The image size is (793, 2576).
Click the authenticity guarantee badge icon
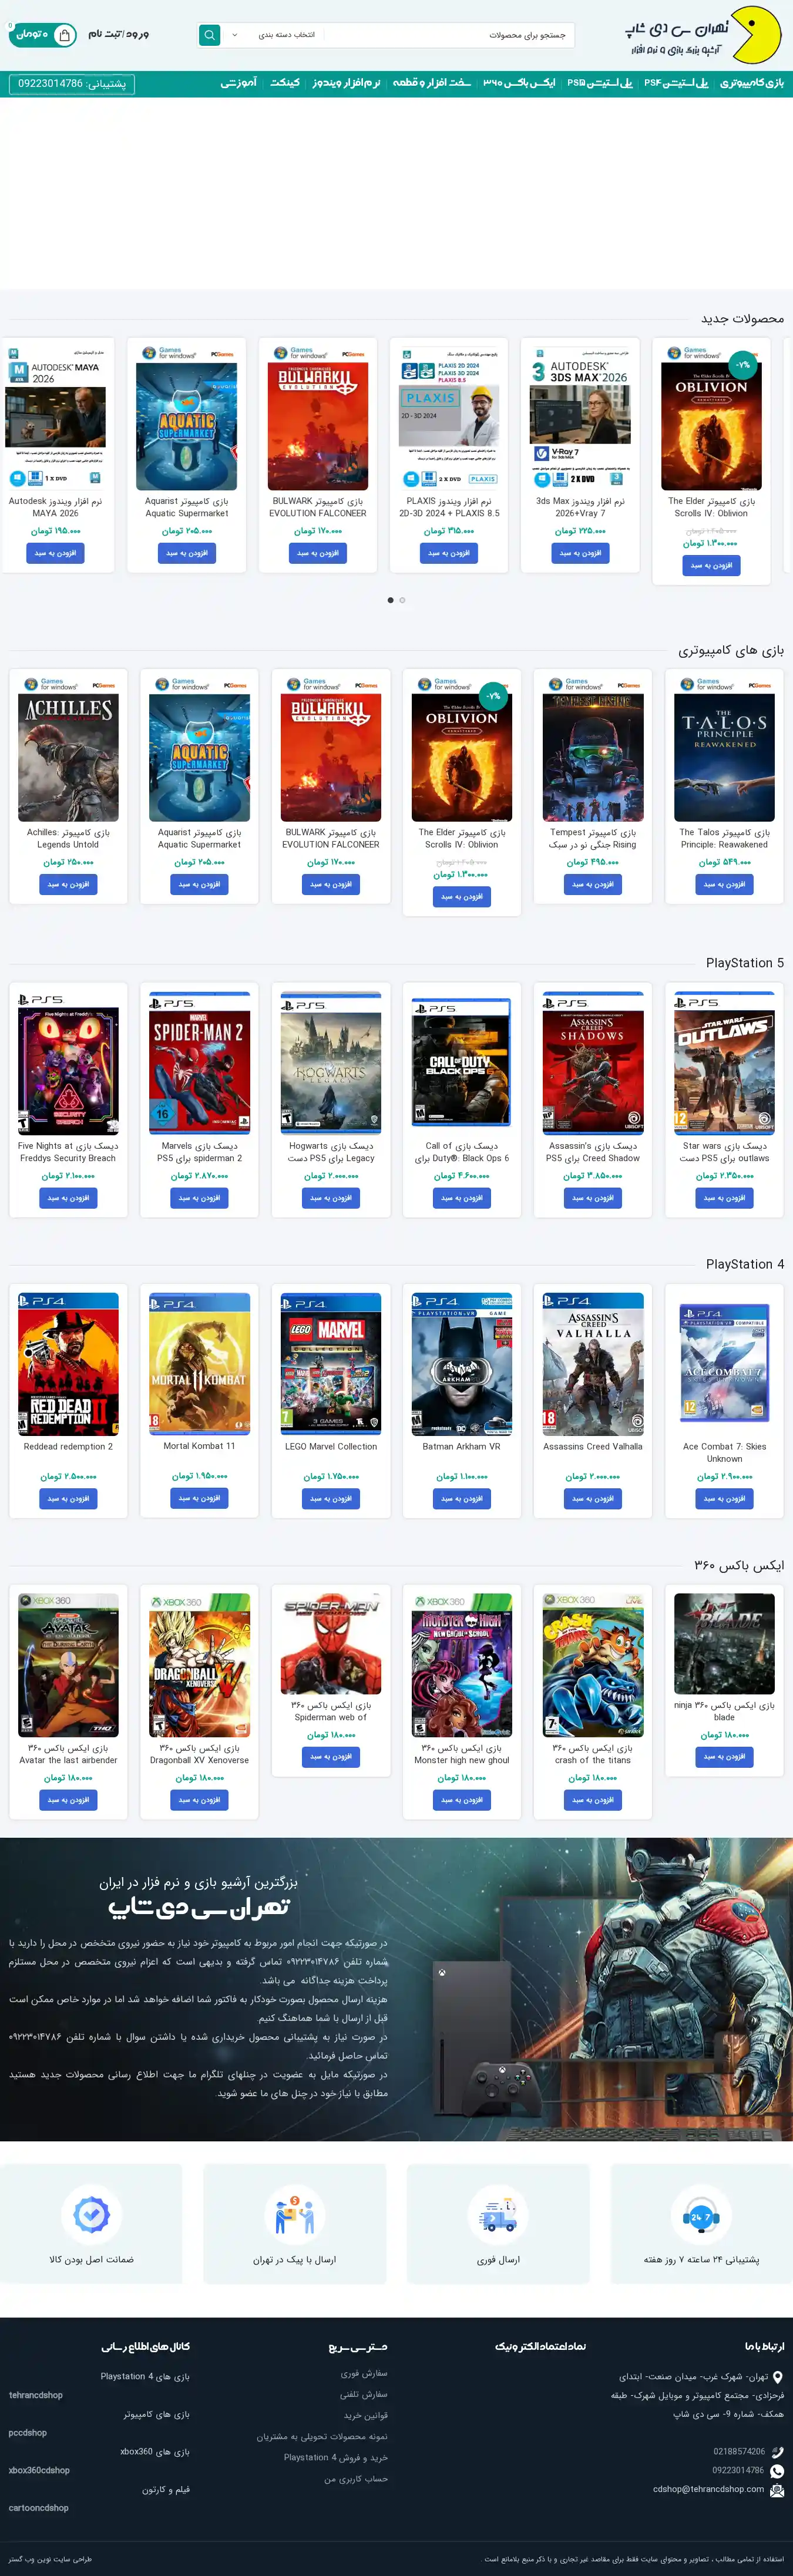91,2216
